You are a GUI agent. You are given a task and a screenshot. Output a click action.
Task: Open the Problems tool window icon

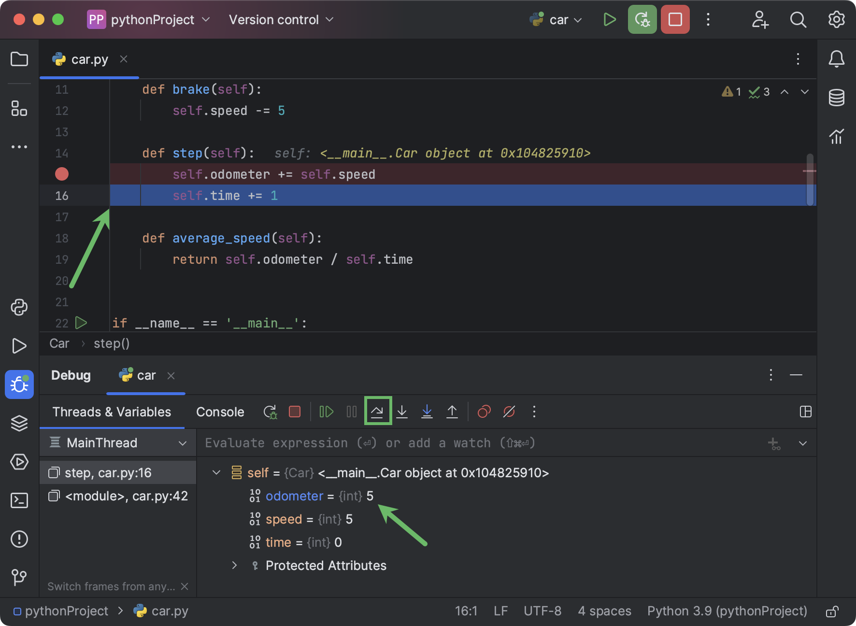(x=19, y=539)
